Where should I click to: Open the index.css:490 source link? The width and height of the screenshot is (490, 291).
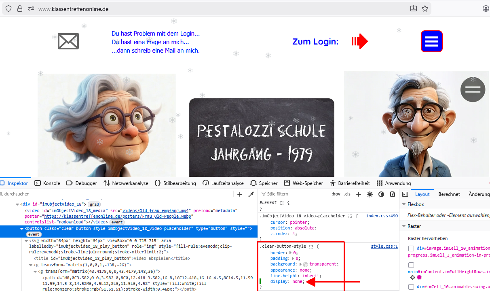pyautogui.click(x=382, y=216)
